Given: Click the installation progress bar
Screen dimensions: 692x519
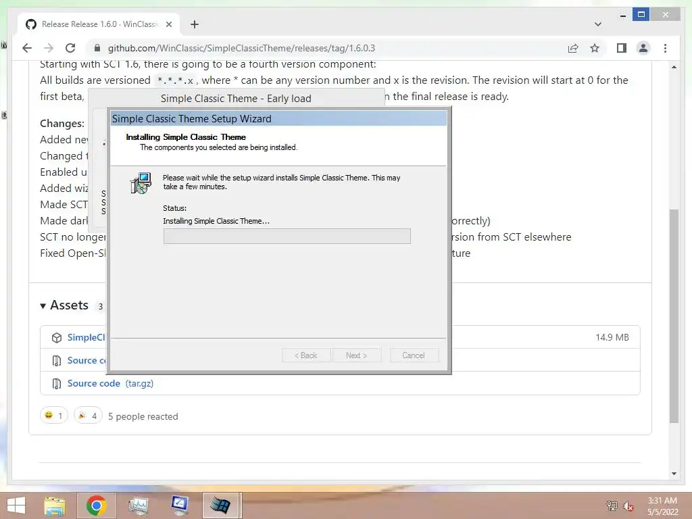Looking at the screenshot, I should (x=287, y=236).
